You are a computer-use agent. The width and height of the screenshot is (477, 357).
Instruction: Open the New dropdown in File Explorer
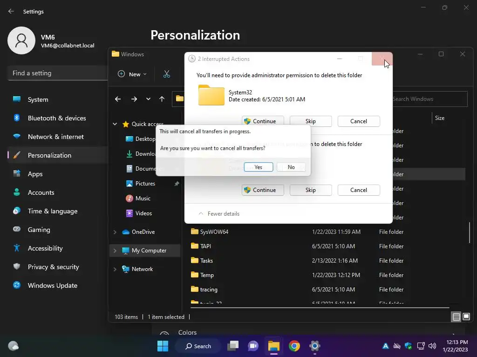132,74
